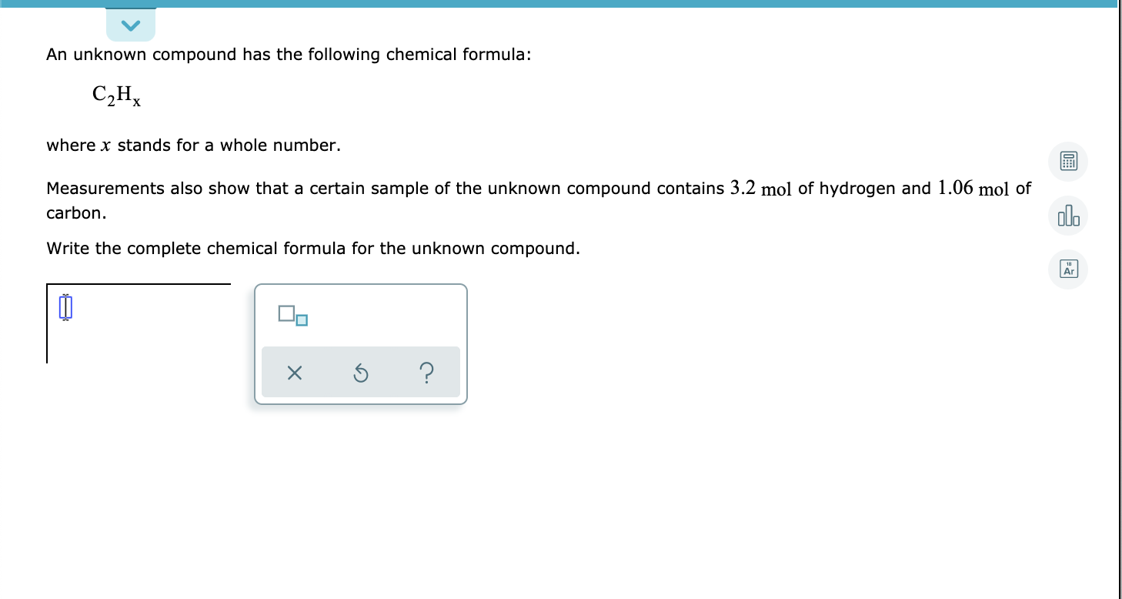Click the undo arrow in the answer toolbar
1122x599 pixels.
[x=360, y=373]
